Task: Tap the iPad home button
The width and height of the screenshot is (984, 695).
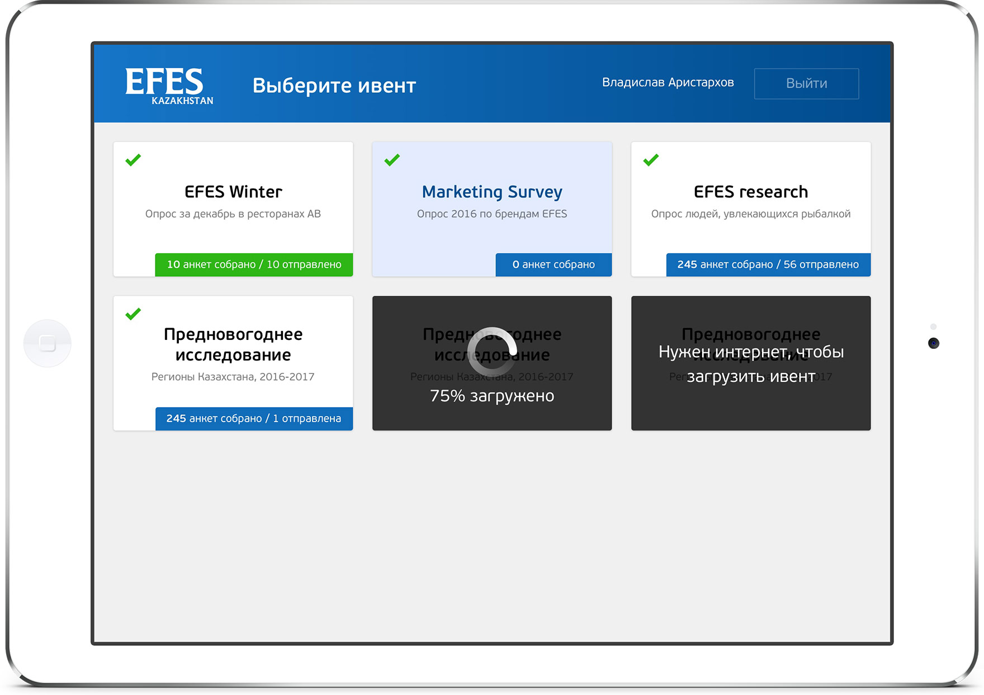Action: click(x=48, y=343)
